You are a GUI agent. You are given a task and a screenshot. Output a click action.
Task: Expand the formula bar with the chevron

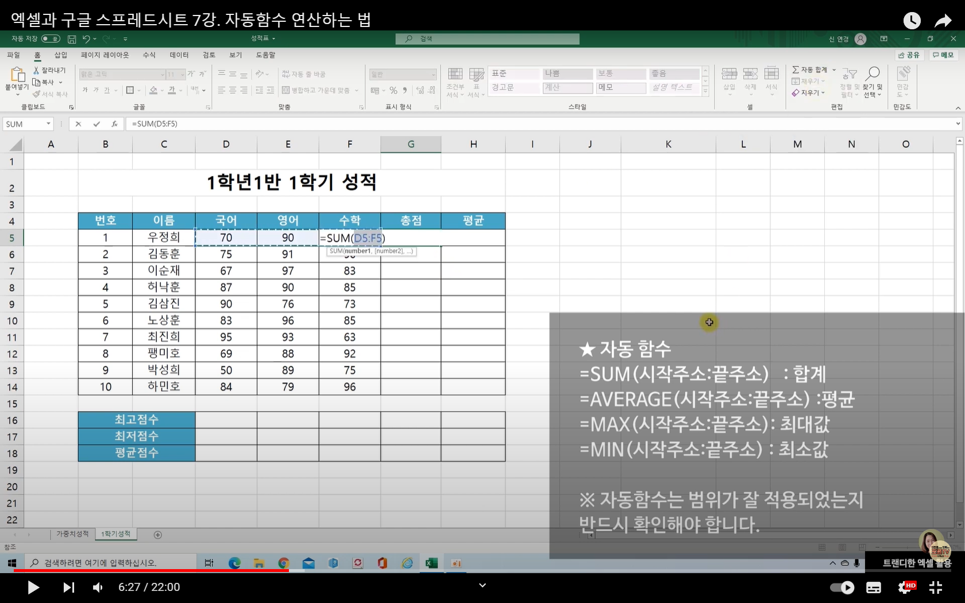pyautogui.click(x=958, y=123)
